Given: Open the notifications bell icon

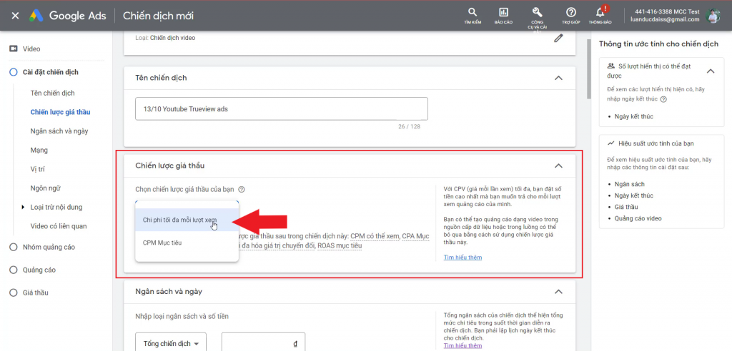Looking at the screenshot, I should [x=600, y=13].
